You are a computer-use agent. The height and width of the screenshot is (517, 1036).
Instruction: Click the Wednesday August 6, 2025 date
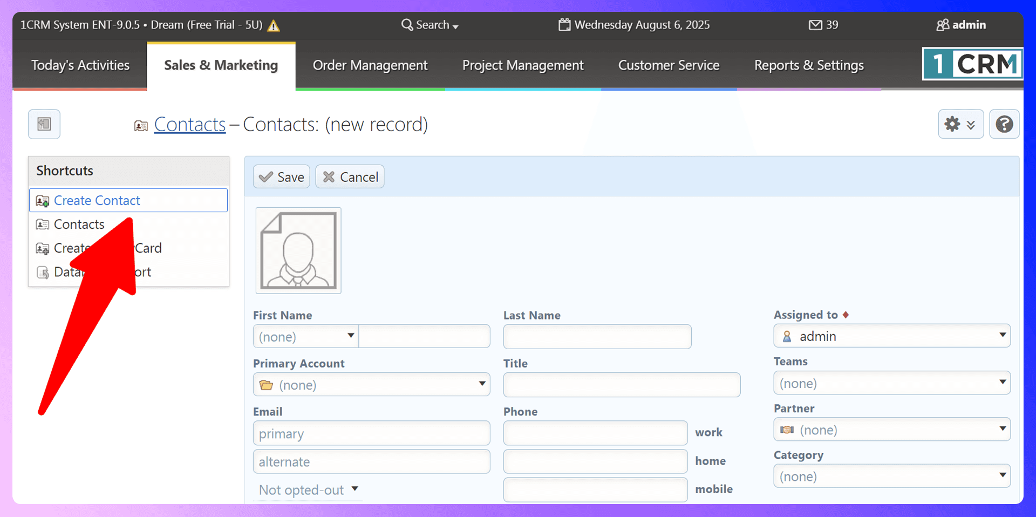pyautogui.click(x=642, y=25)
